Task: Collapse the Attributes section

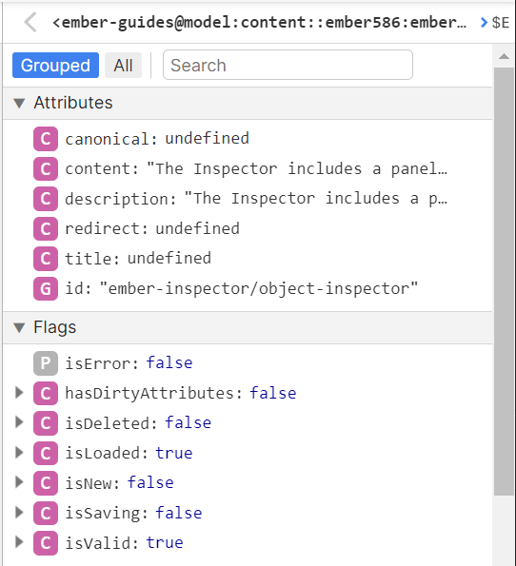Action: coord(19,104)
